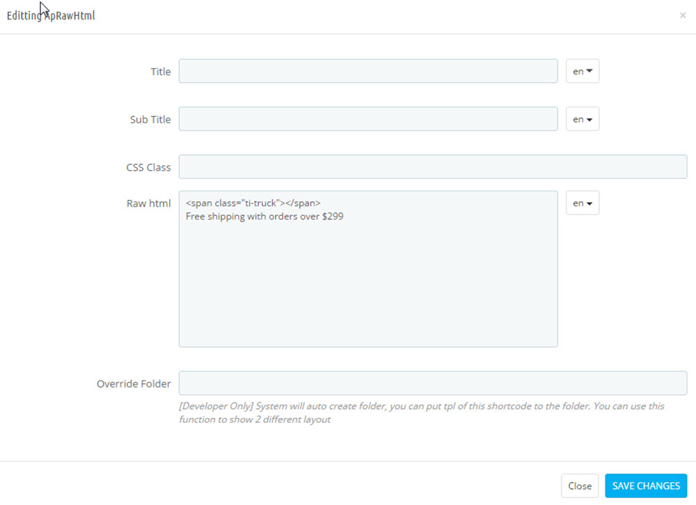This screenshot has width=696, height=505.
Task: Click the blue SAVE CHANGES button
Action: click(645, 485)
